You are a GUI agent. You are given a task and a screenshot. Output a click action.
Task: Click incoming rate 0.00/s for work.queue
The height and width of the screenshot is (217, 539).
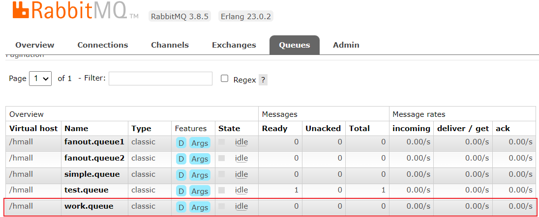point(419,206)
